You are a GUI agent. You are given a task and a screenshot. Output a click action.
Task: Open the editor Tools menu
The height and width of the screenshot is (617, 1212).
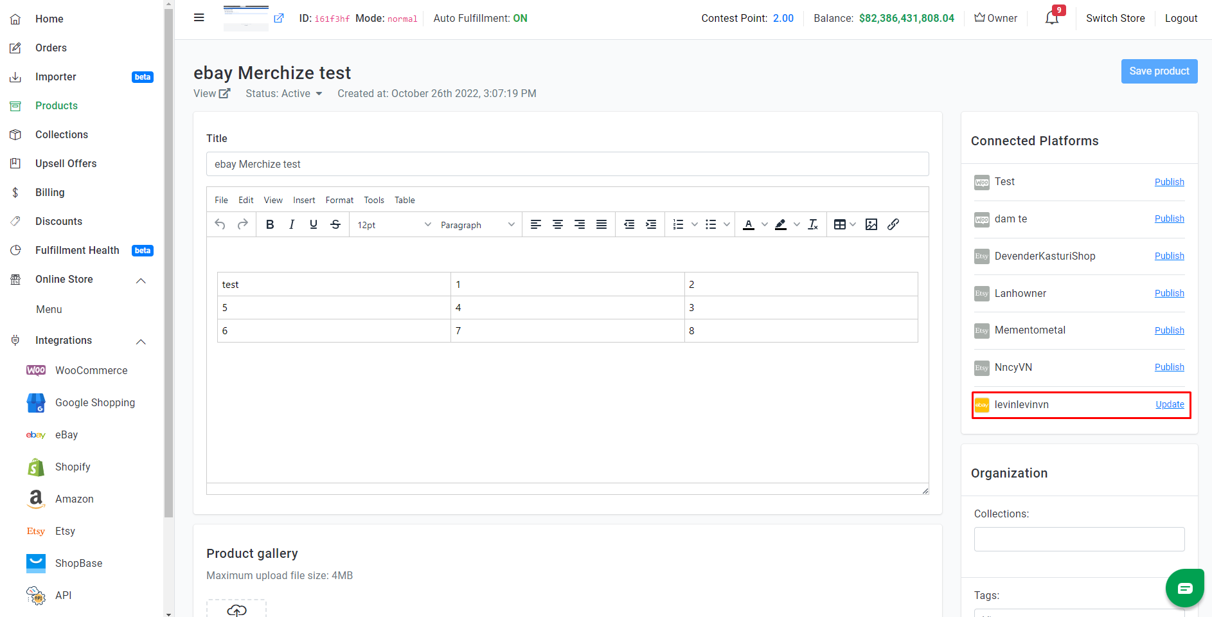click(374, 200)
